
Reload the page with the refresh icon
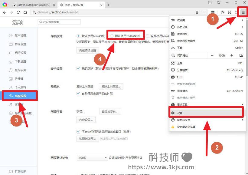(x=18, y=12)
